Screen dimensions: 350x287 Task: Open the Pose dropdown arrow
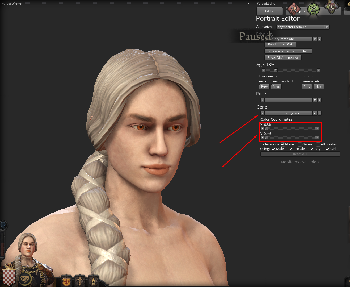pos(315,100)
